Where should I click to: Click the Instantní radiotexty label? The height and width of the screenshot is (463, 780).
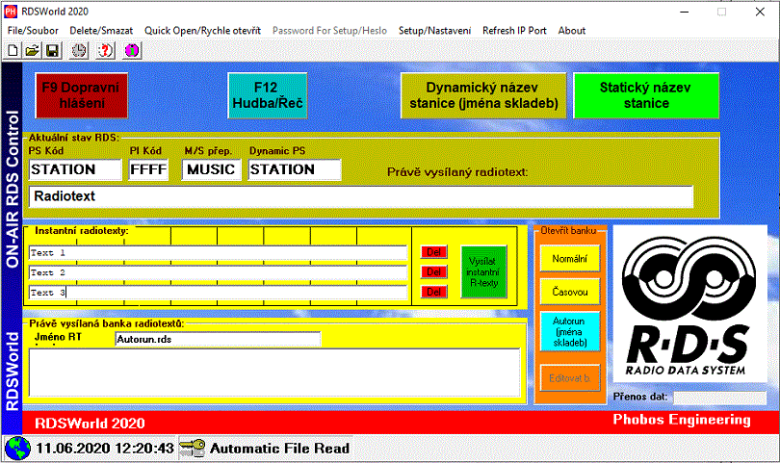click(x=82, y=231)
